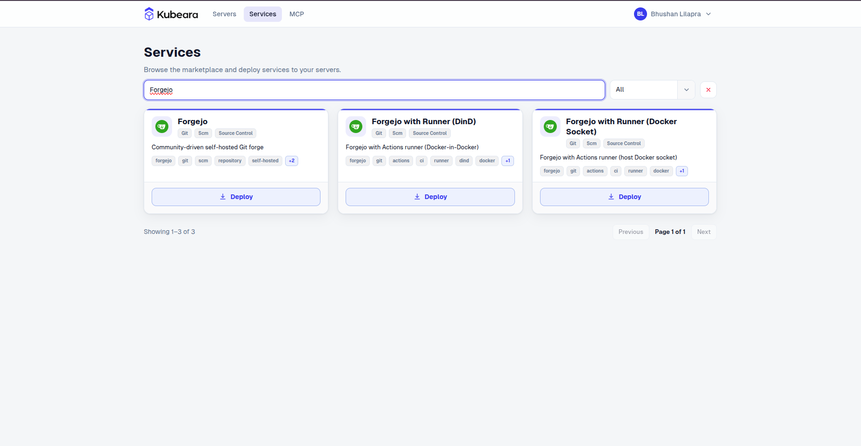This screenshot has height=446, width=861.
Task: Click the Kubeara logo icon
Action: coord(149,14)
